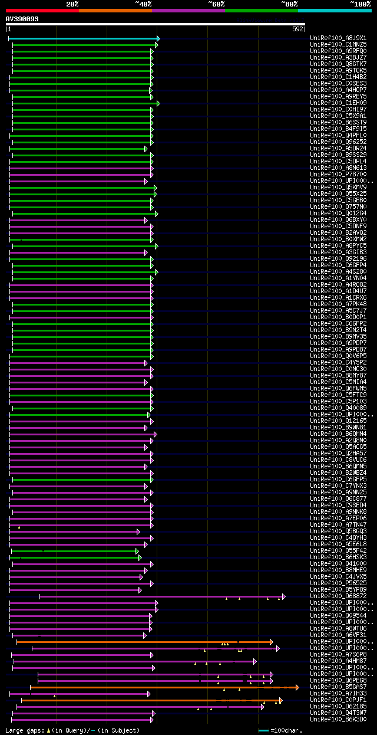Select hit label UniRef100_B6SST9
This screenshot has height=735, width=377.
pyautogui.click(x=338, y=123)
